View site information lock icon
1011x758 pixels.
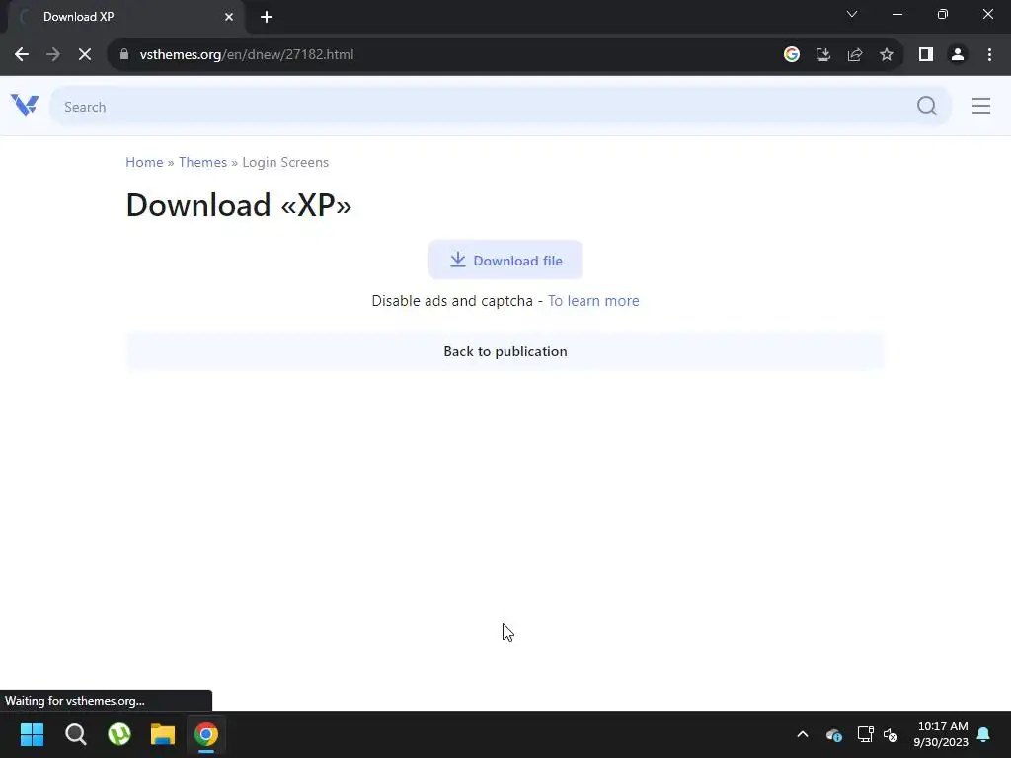click(124, 55)
